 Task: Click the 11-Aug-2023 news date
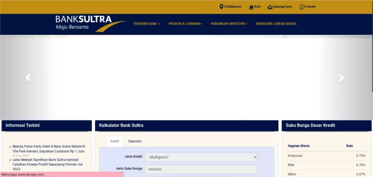click(21, 156)
